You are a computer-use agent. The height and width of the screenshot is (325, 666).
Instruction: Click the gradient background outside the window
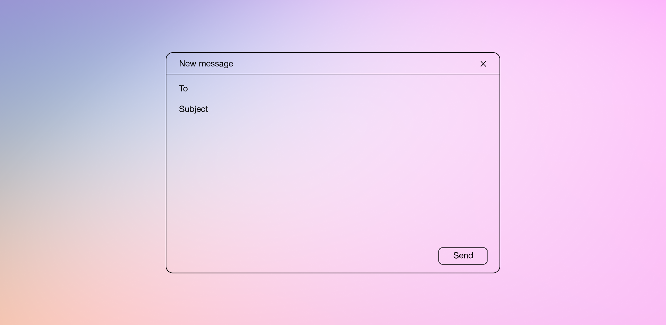69,163
